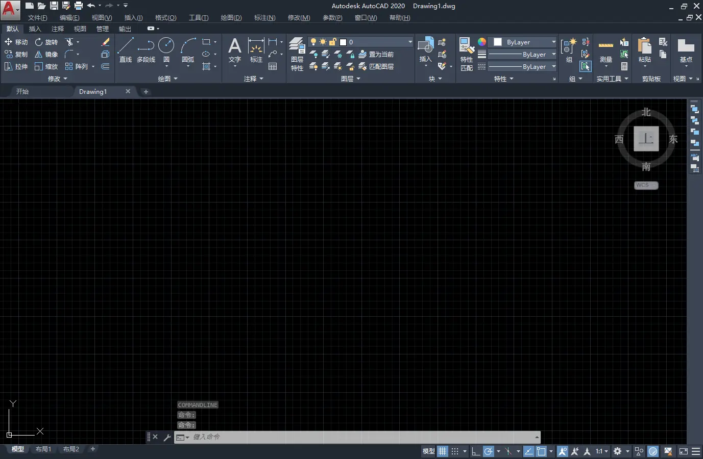Toggle the grid display in status bar

[442, 451]
